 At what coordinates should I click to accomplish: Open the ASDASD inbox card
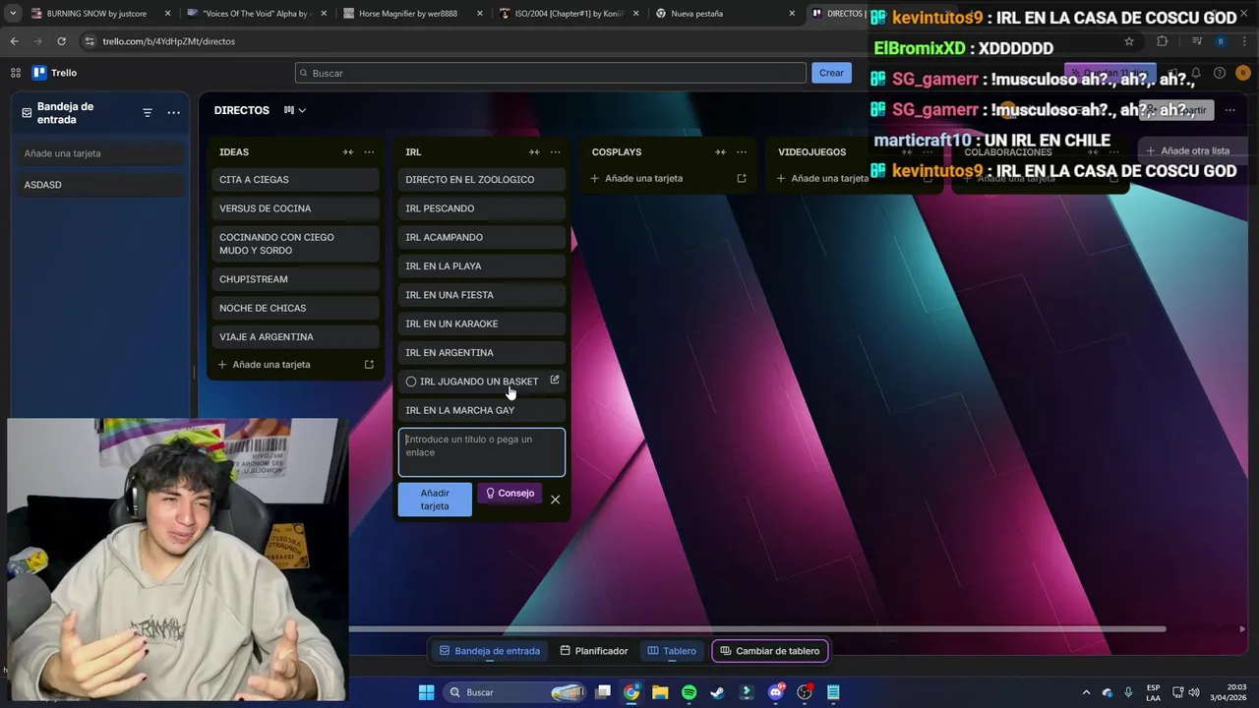coord(102,185)
